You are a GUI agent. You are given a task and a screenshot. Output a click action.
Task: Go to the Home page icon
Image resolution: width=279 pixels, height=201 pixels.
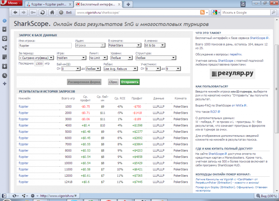[x=52, y=12]
